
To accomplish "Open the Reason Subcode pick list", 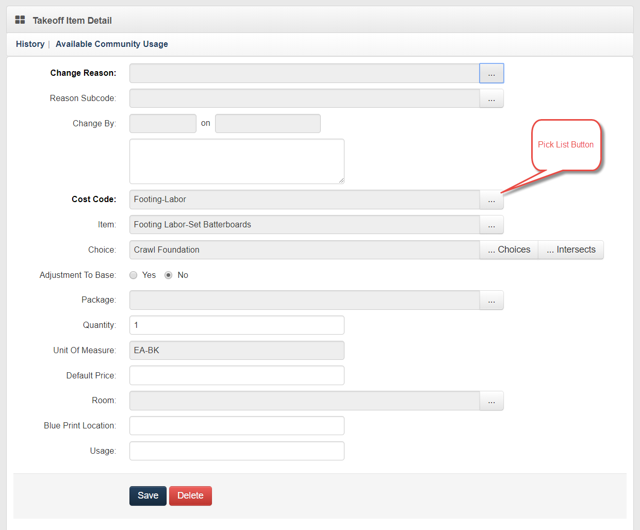I will (491, 98).
